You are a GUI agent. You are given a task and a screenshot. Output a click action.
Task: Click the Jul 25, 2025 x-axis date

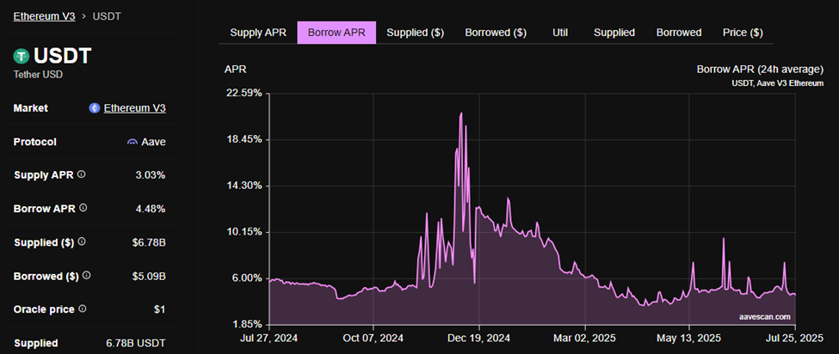[796, 339]
